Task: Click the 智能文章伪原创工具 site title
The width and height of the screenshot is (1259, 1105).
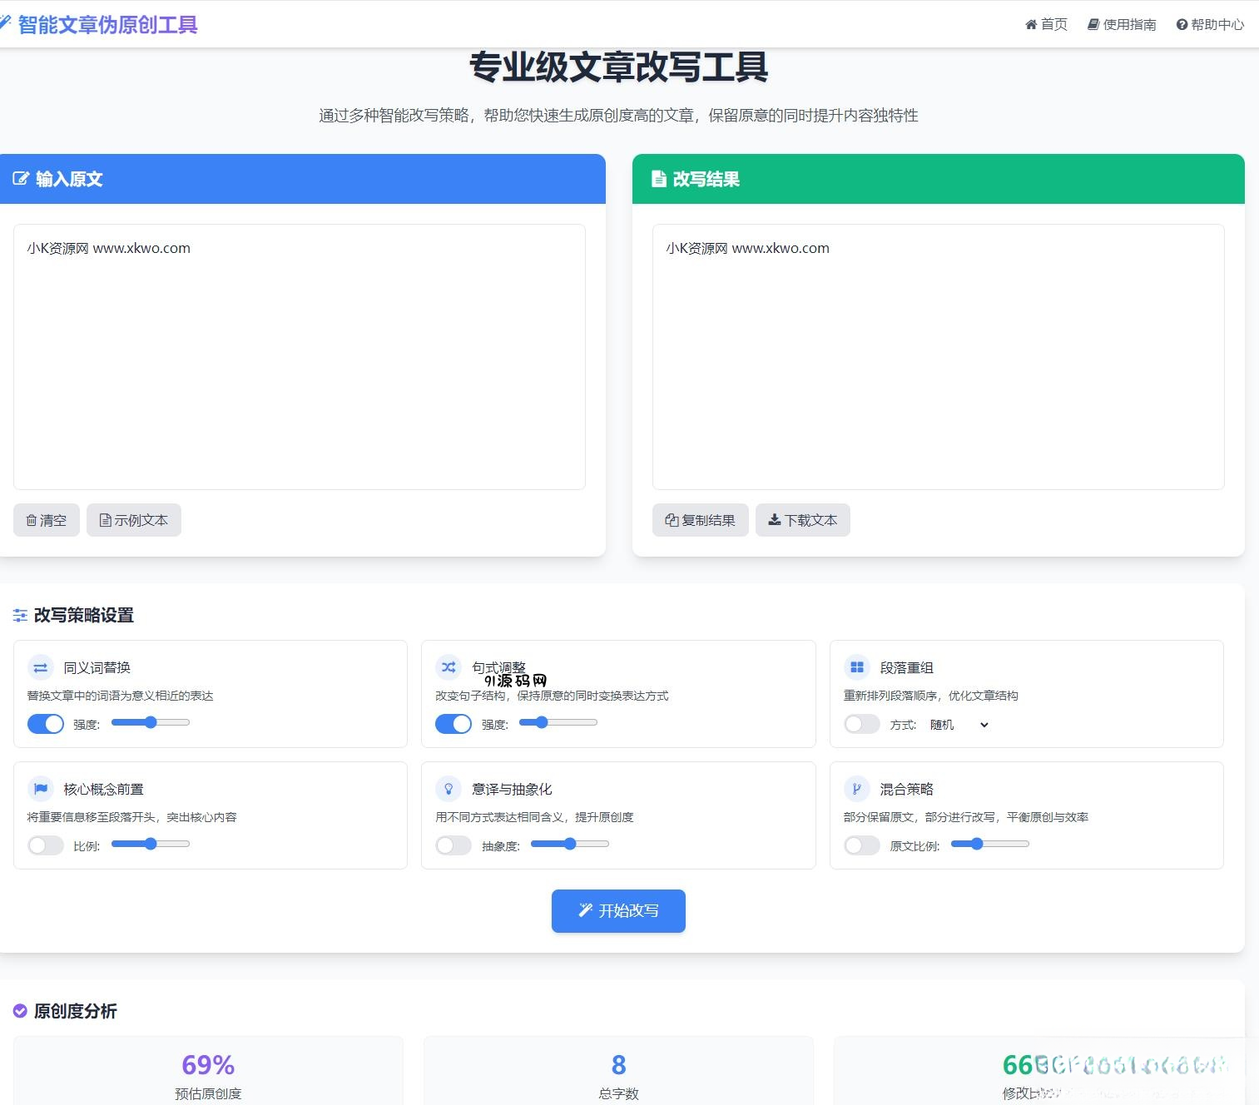Action: click(107, 25)
